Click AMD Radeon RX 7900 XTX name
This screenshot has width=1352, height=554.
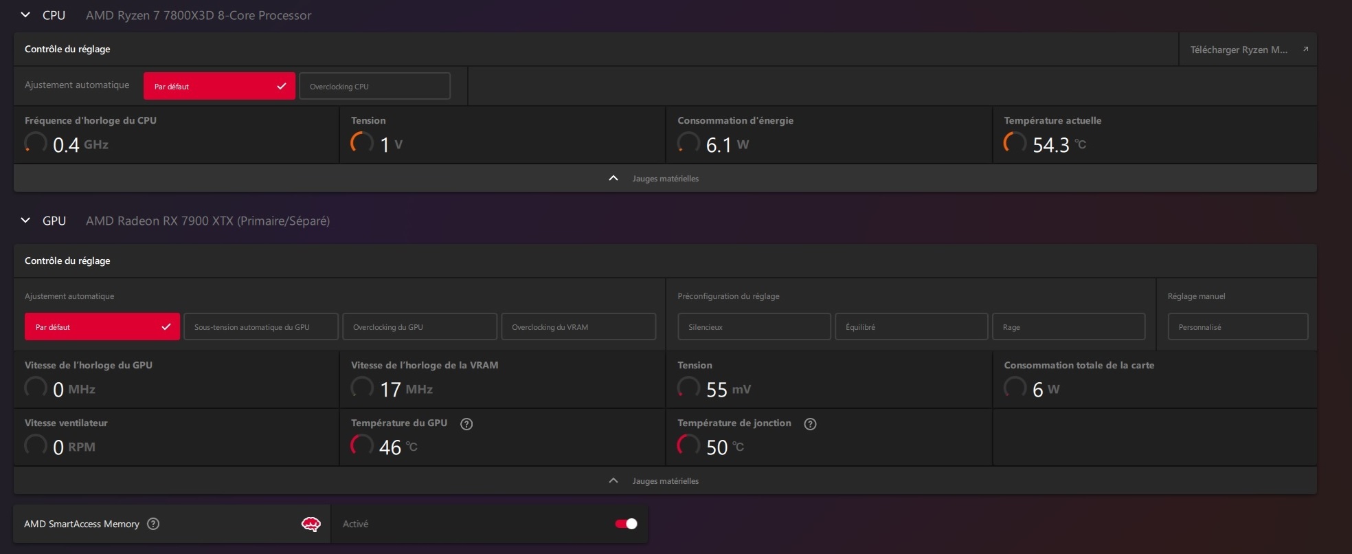(207, 221)
